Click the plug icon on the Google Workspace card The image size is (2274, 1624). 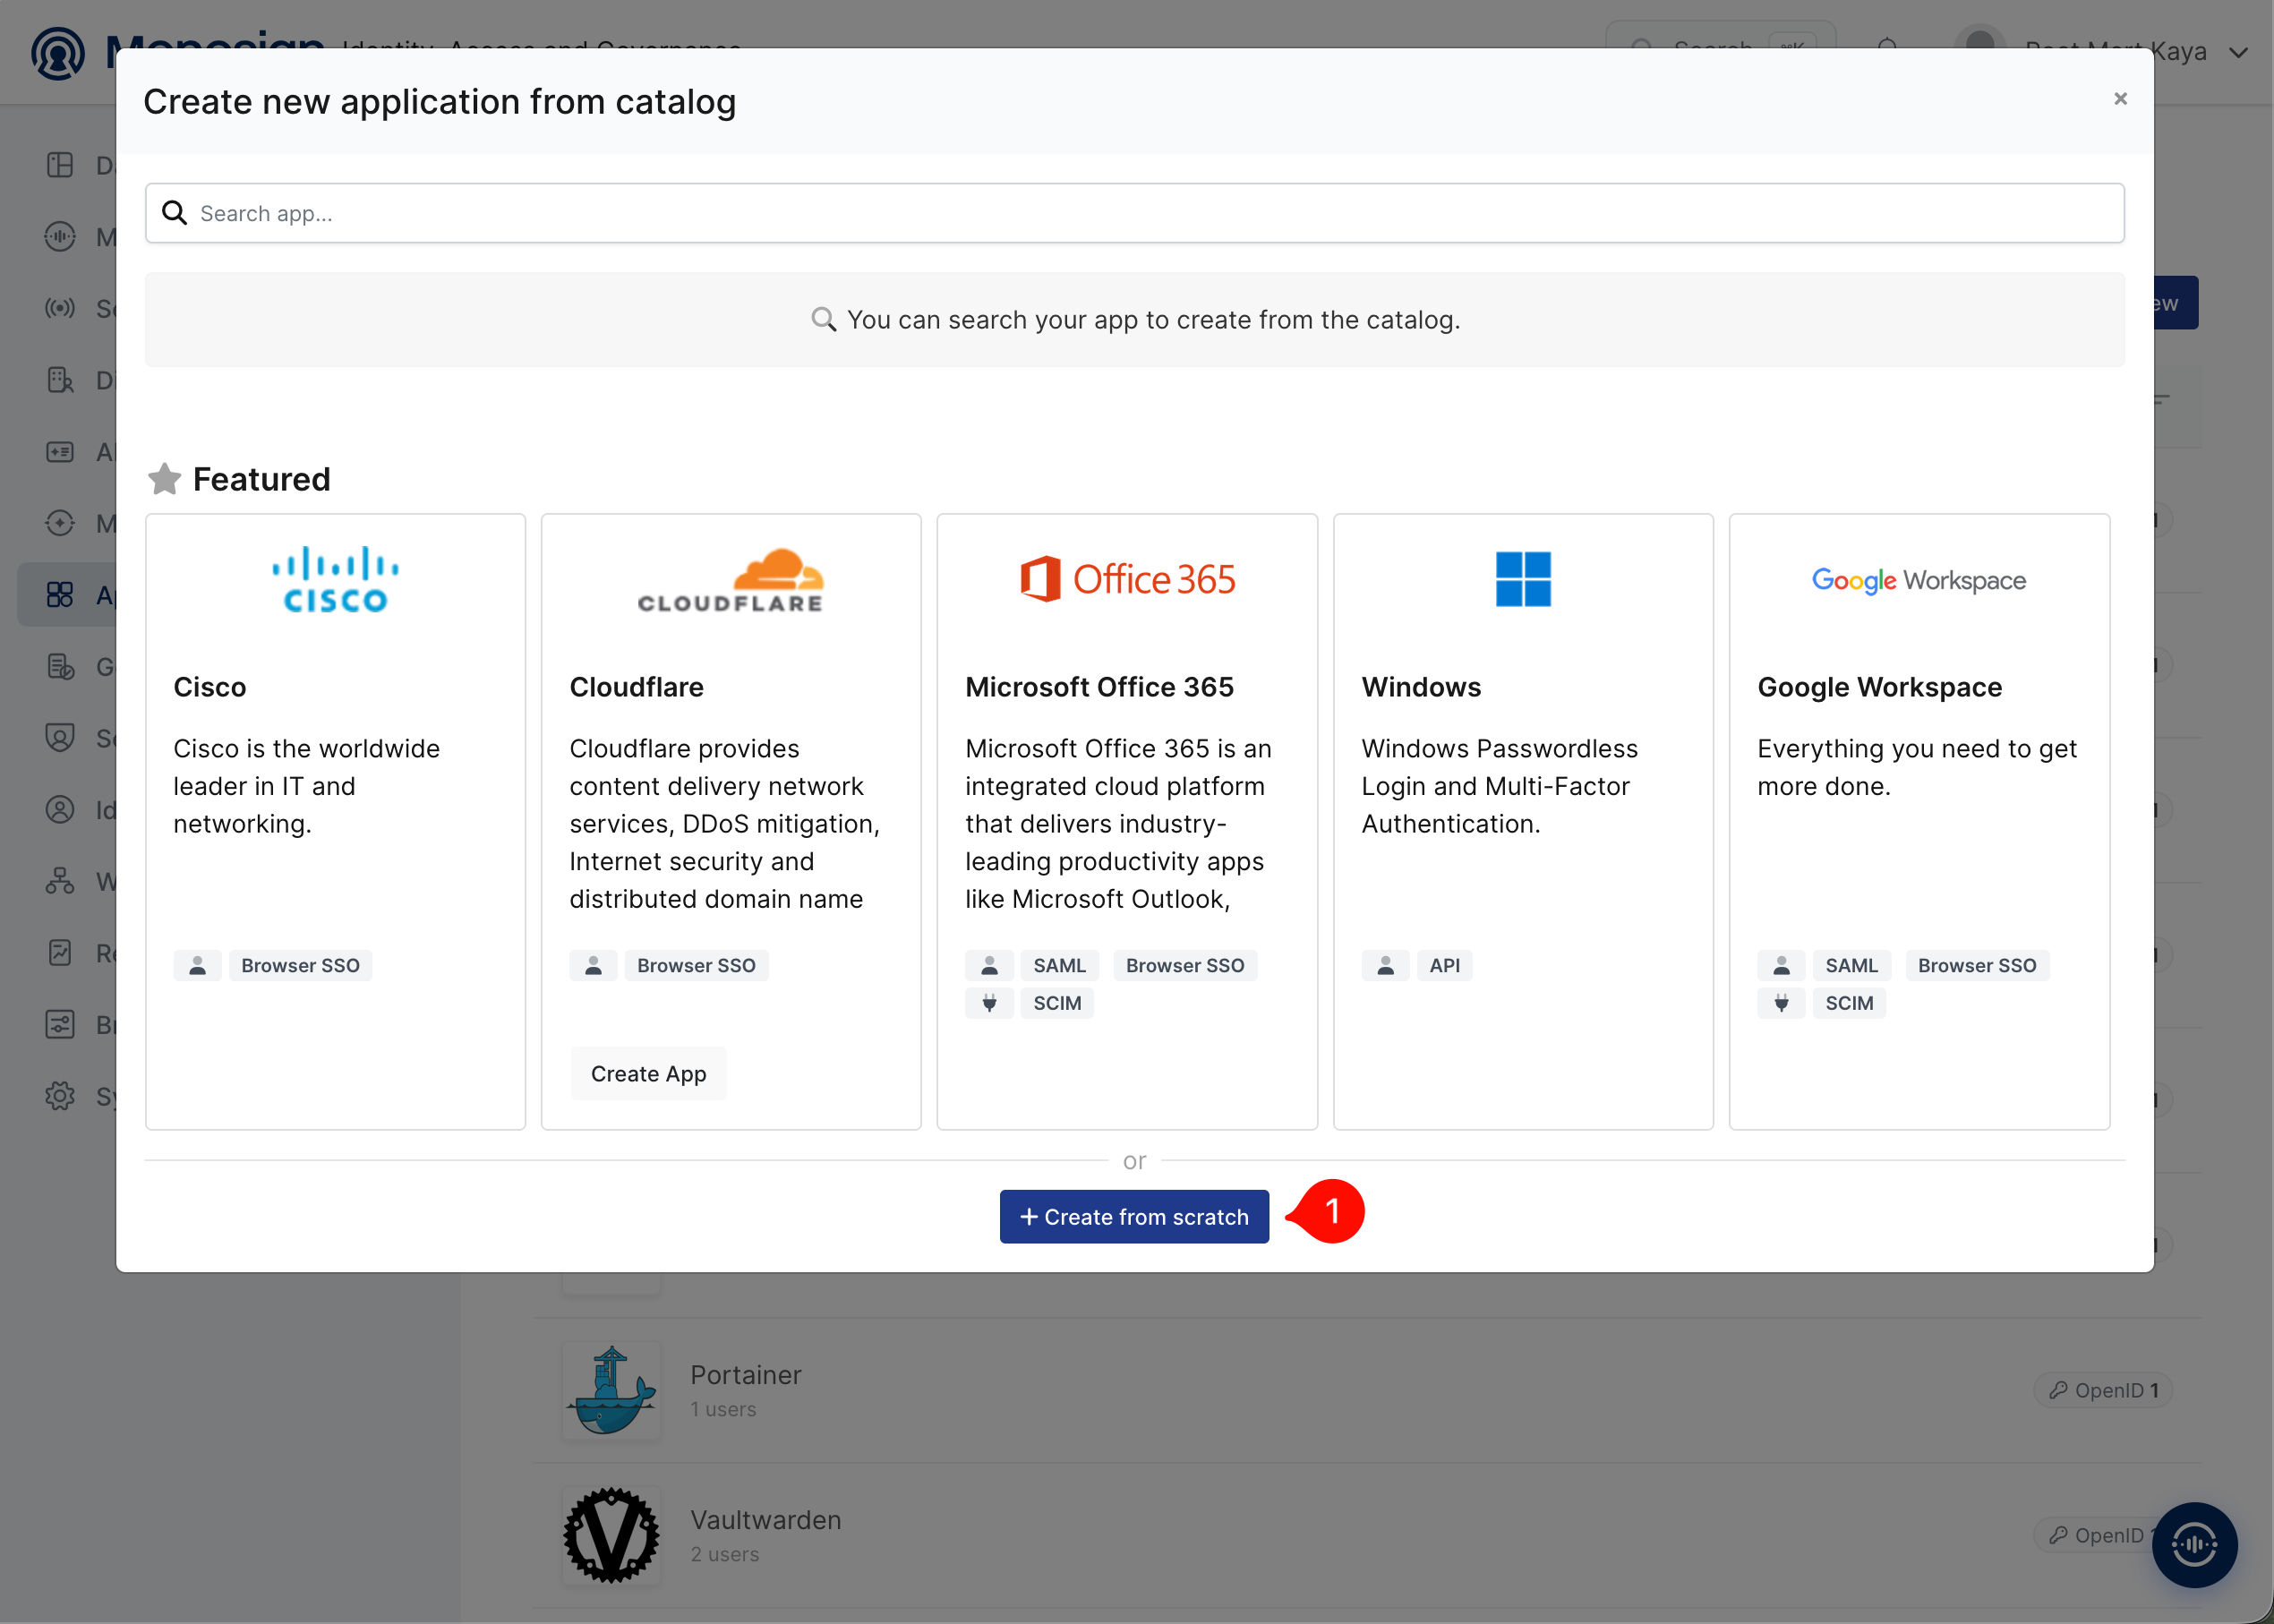click(x=1782, y=1003)
